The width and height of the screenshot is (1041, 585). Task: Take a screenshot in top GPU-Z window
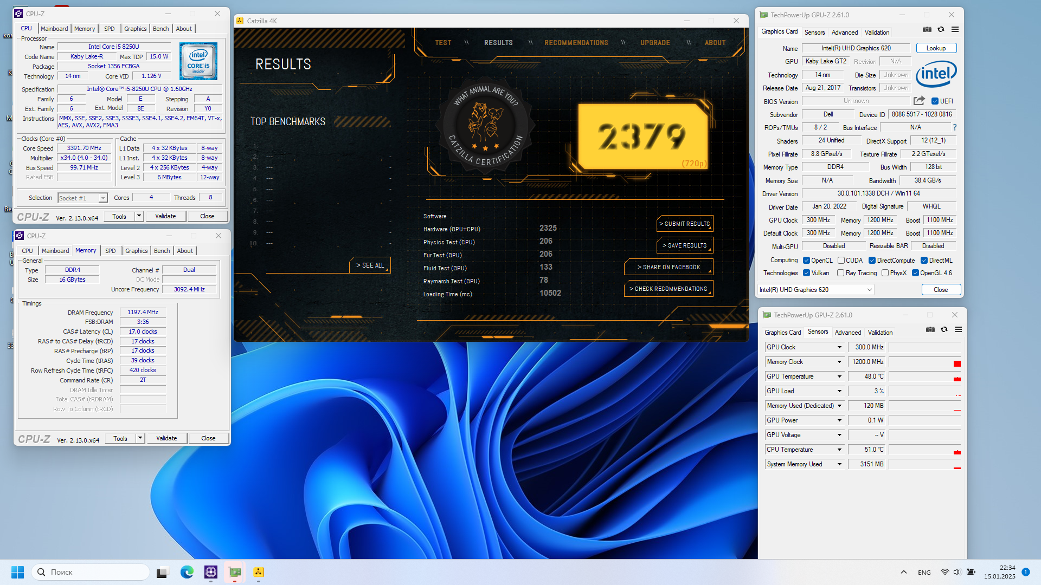point(927,29)
